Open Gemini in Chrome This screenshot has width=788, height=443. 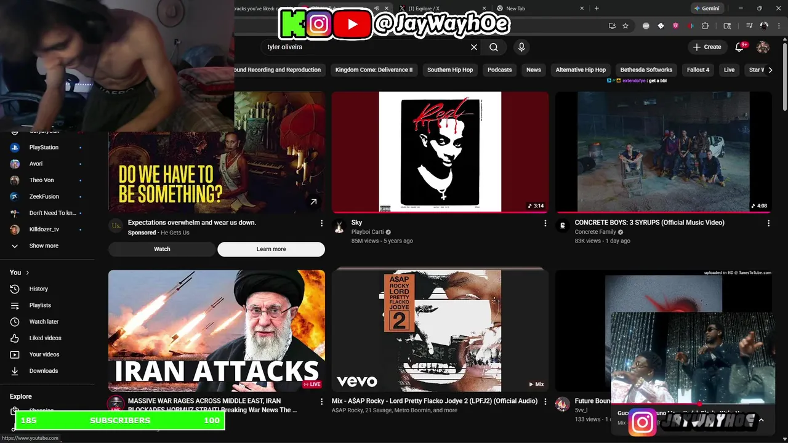[706, 8]
